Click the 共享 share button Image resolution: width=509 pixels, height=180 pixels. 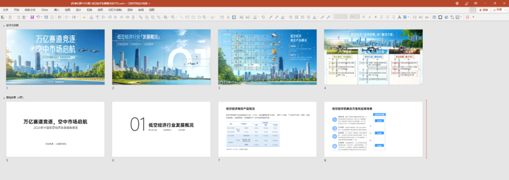pos(498,10)
